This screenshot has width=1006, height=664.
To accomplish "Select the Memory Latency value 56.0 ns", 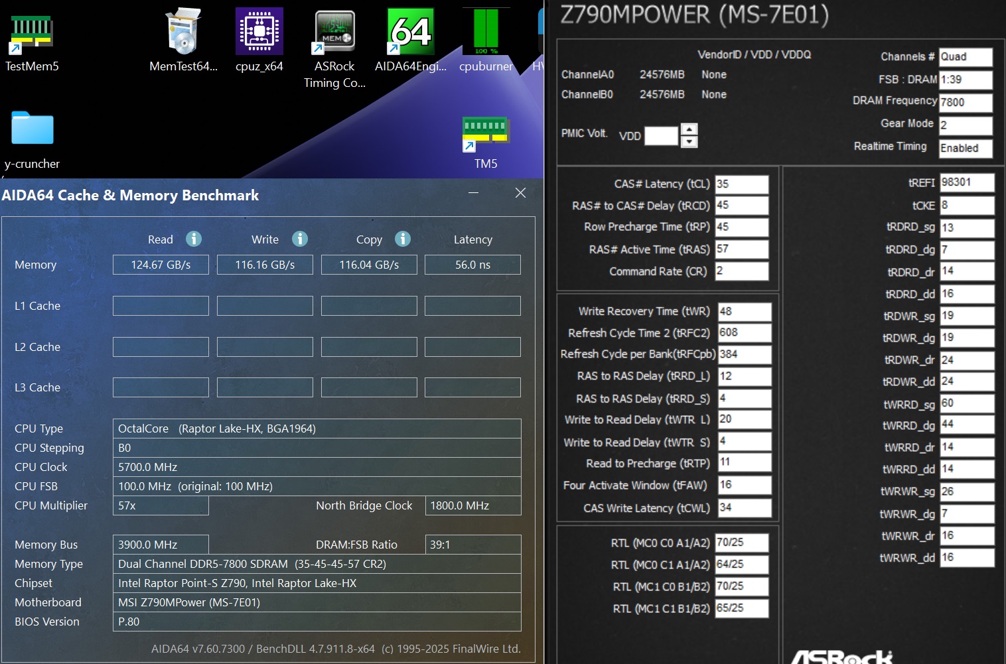I will [472, 265].
